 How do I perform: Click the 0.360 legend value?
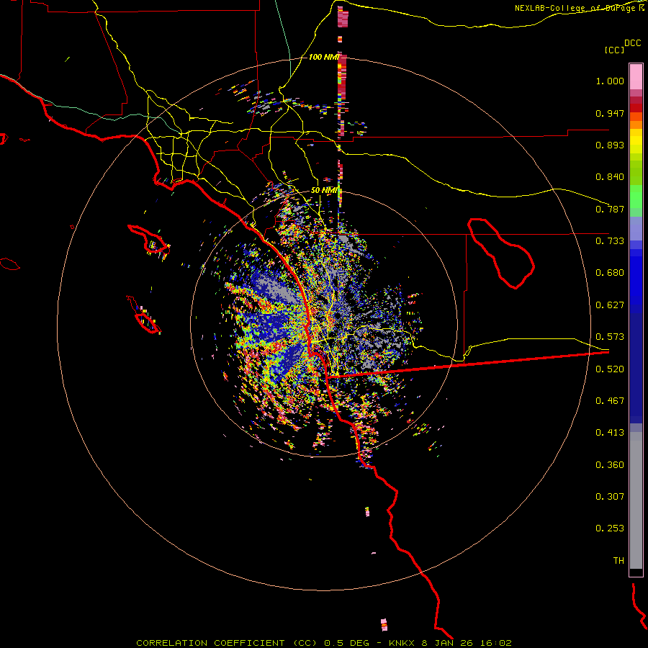(x=610, y=465)
